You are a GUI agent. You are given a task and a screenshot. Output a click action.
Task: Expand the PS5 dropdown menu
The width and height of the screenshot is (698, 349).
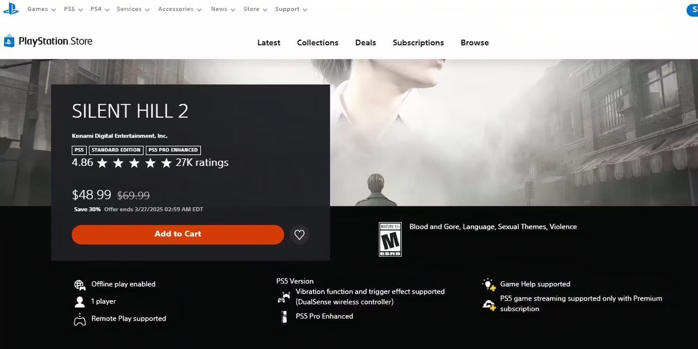coord(73,9)
